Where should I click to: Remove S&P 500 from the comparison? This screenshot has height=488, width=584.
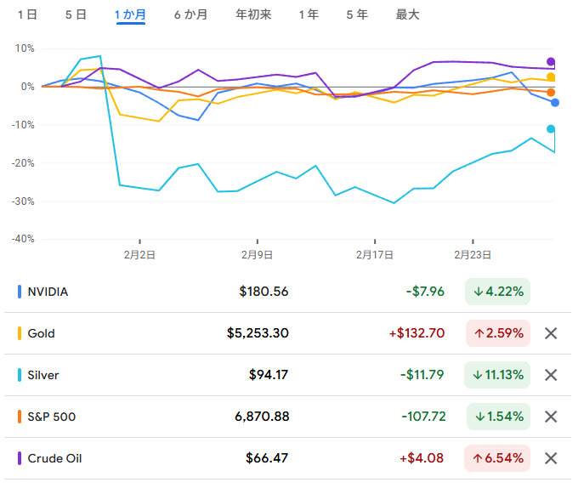click(551, 417)
